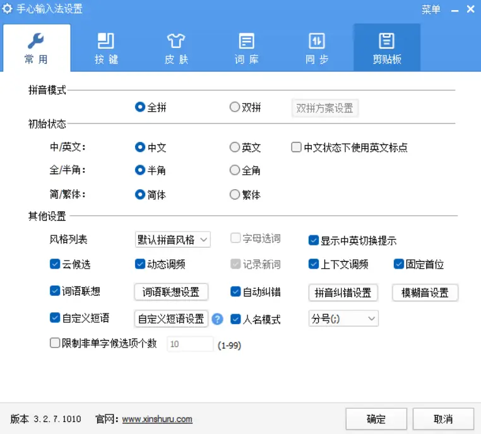
Task: Select 简体 character set
Action: click(151, 195)
